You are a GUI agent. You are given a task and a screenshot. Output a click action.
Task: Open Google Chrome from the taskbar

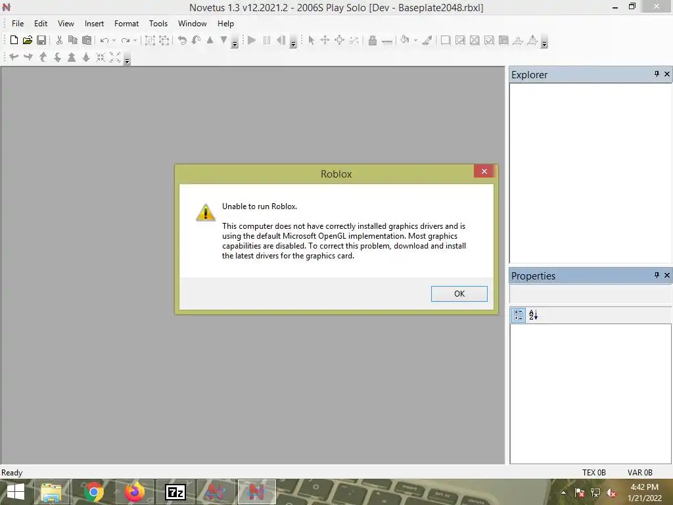pyautogui.click(x=93, y=492)
